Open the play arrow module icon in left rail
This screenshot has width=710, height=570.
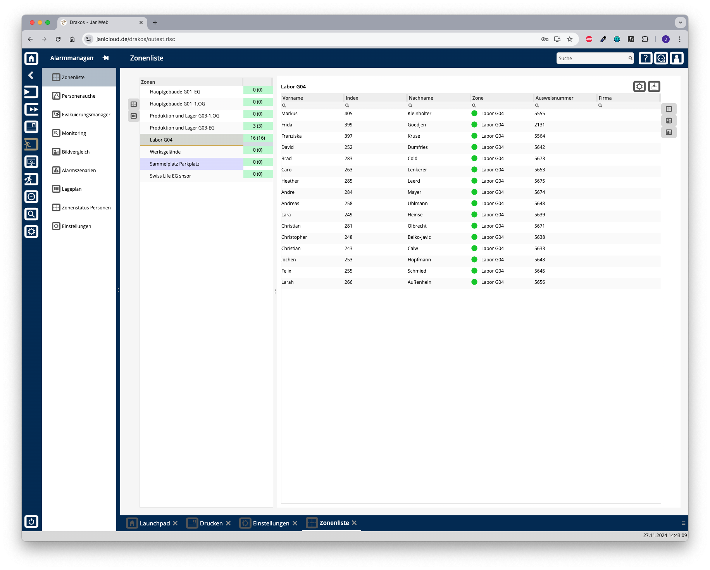pos(31,92)
